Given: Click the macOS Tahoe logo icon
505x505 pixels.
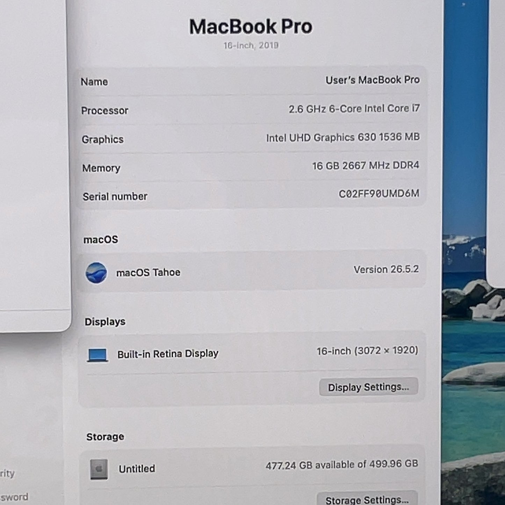Looking at the screenshot, I should [96, 273].
